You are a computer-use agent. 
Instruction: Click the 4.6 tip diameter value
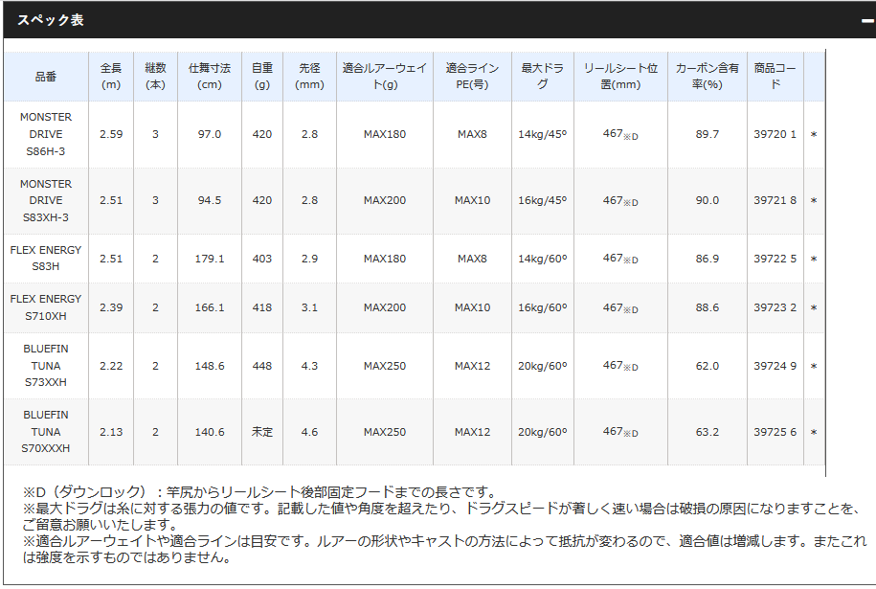tap(309, 432)
